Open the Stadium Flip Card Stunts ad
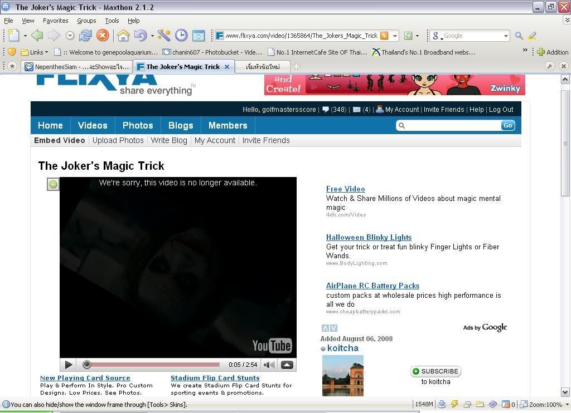The width and height of the screenshot is (571, 413). point(215,378)
